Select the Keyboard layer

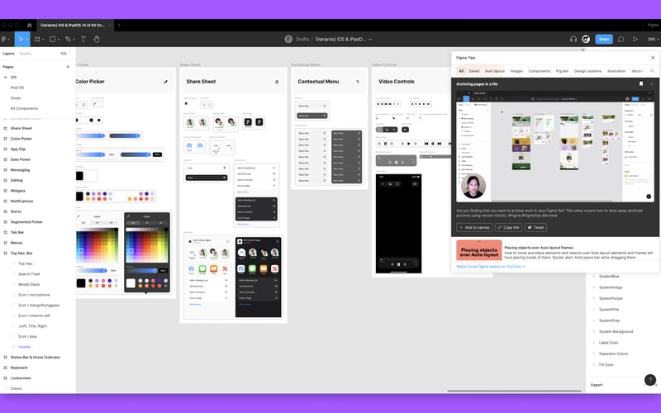[x=18, y=368]
